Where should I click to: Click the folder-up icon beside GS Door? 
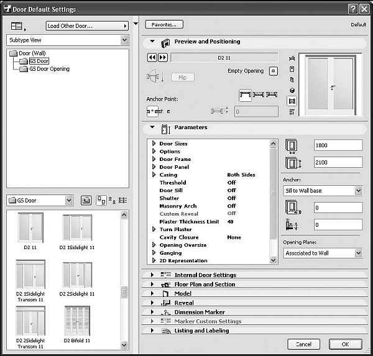click(x=85, y=200)
